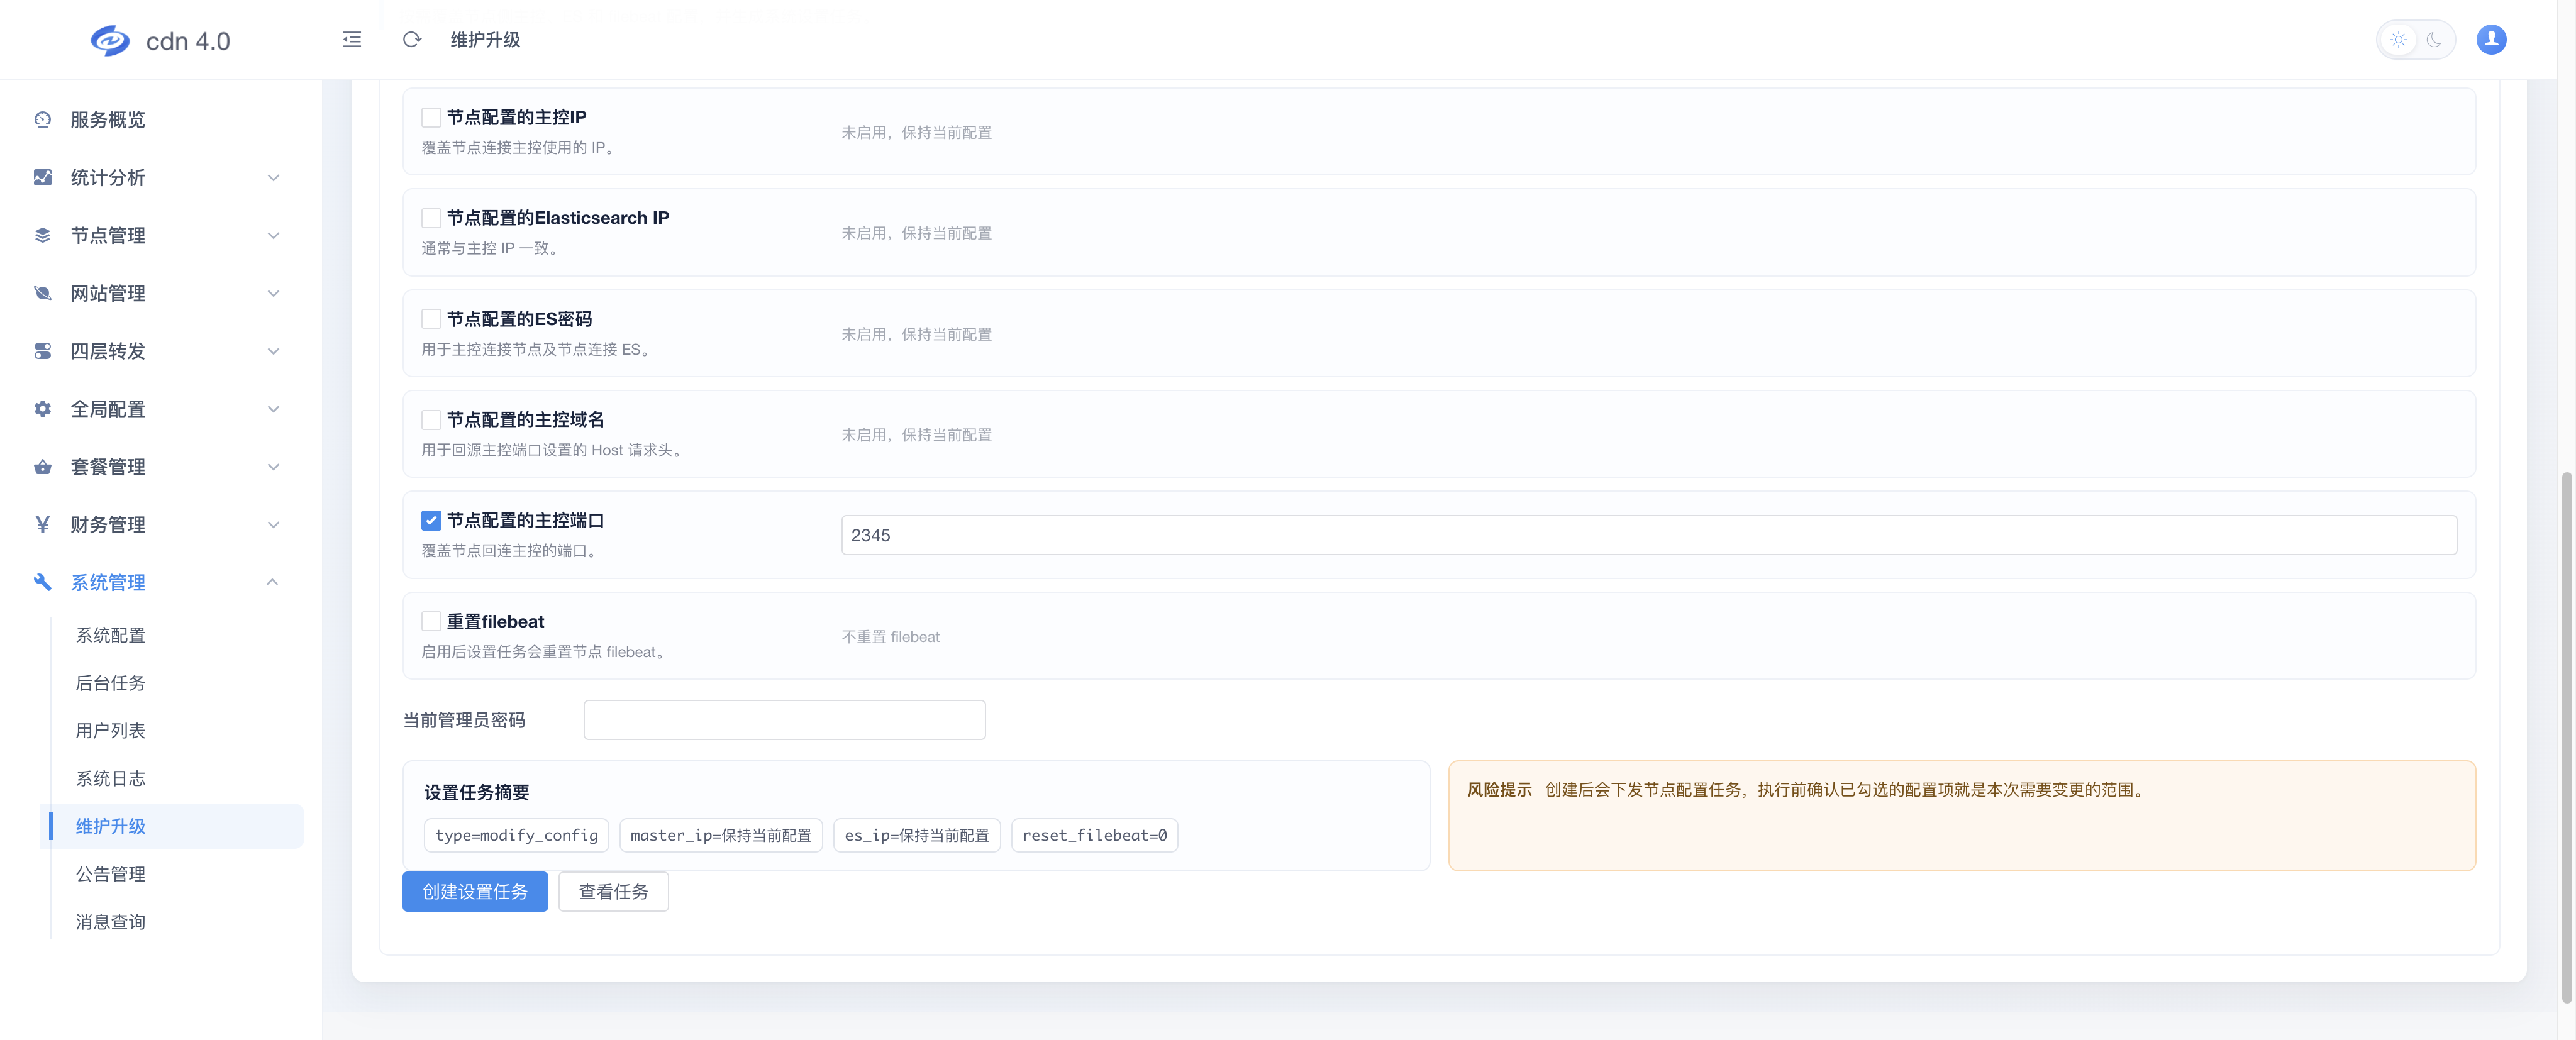Click the 统计分析 chart icon

[42, 178]
